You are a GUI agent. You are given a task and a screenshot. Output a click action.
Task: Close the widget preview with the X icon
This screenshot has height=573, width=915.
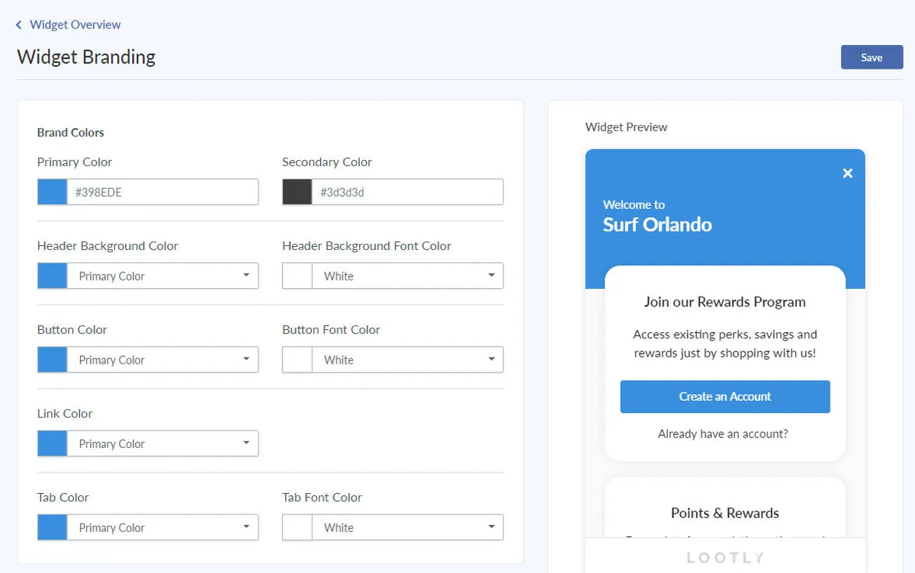pos(847,174)
